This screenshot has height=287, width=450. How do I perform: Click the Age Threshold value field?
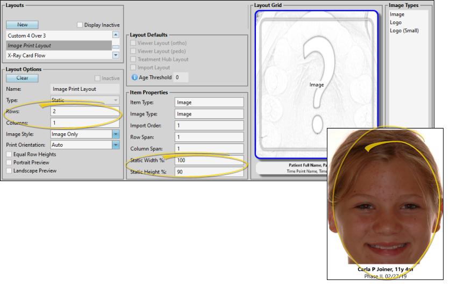(x=180, y=77)
